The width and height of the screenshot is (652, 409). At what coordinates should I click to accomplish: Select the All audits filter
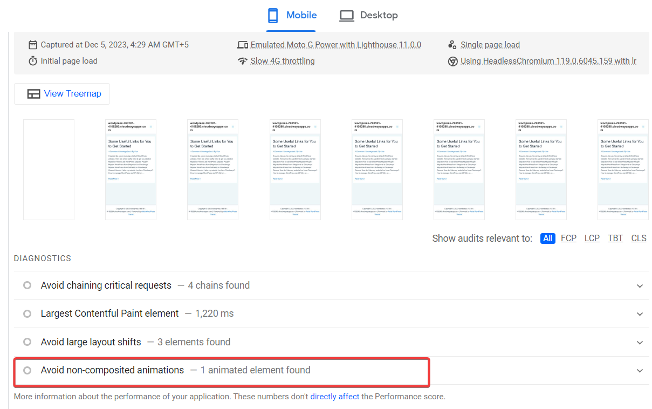point(548,238)
